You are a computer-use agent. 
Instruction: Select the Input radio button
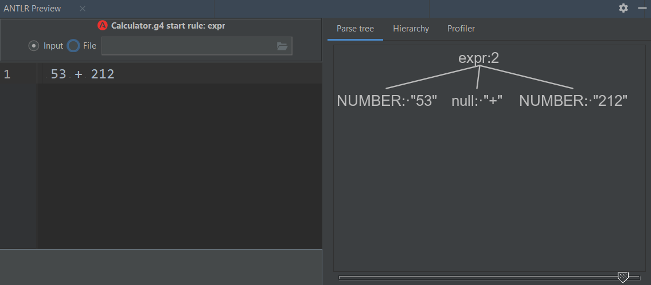34,46
